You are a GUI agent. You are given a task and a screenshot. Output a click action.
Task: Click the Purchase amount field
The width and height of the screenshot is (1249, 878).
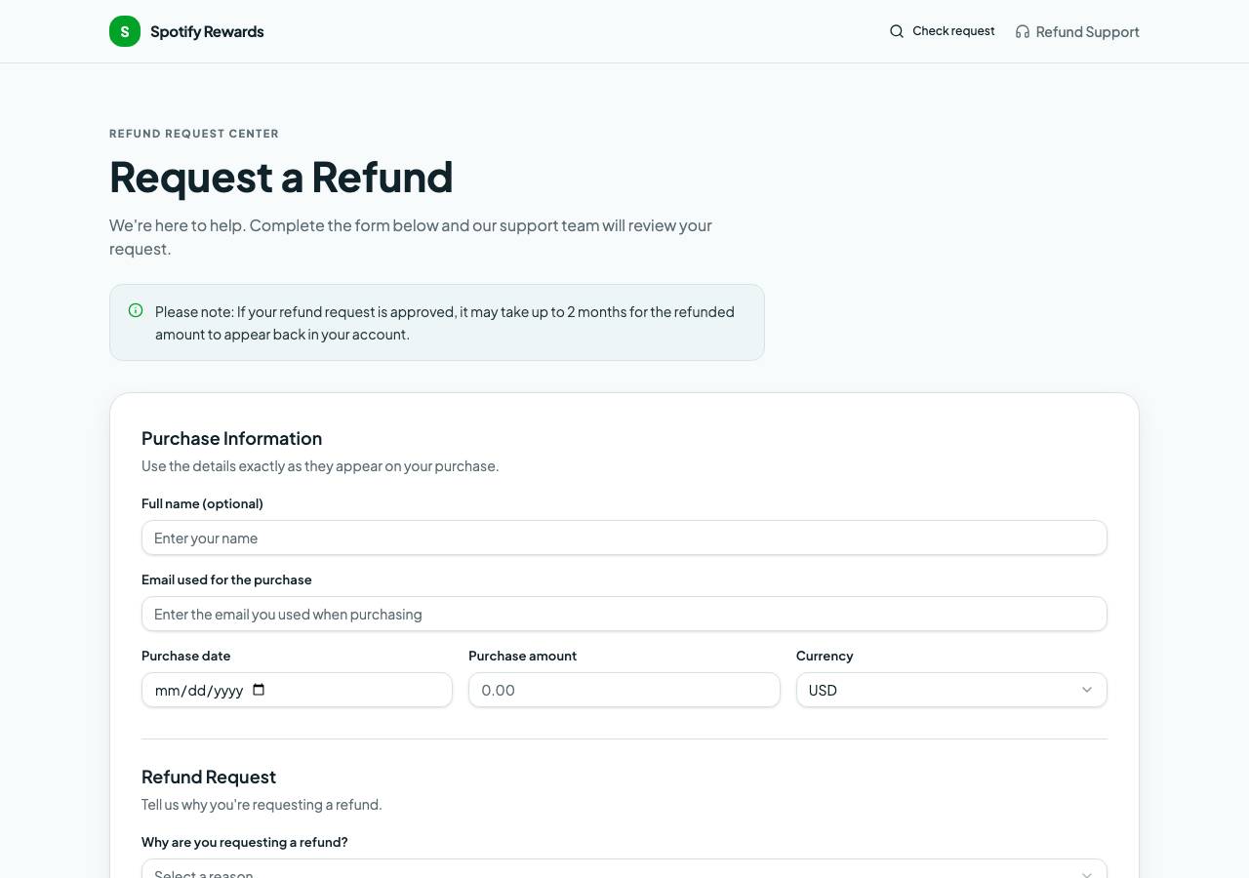click(624, 690)
